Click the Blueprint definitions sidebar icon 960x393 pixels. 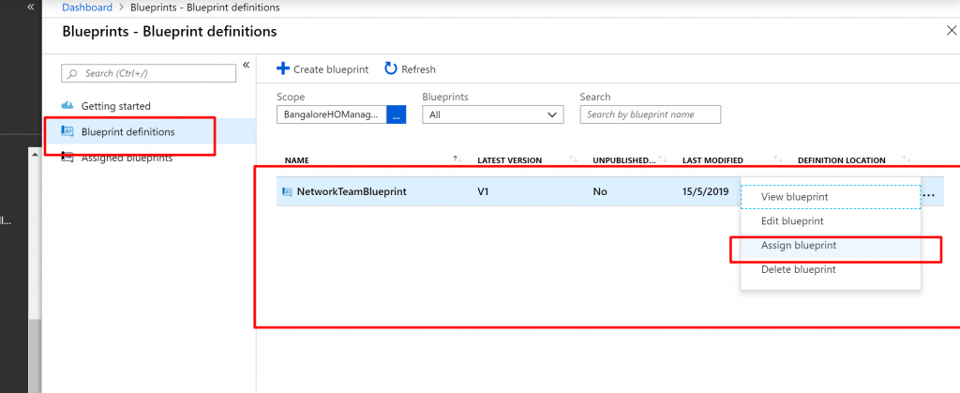point(67,132)
